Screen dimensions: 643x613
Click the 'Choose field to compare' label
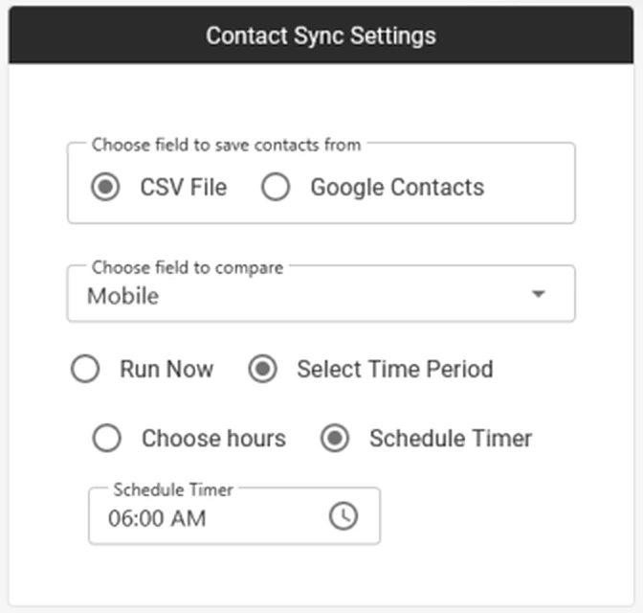(188, 267)
